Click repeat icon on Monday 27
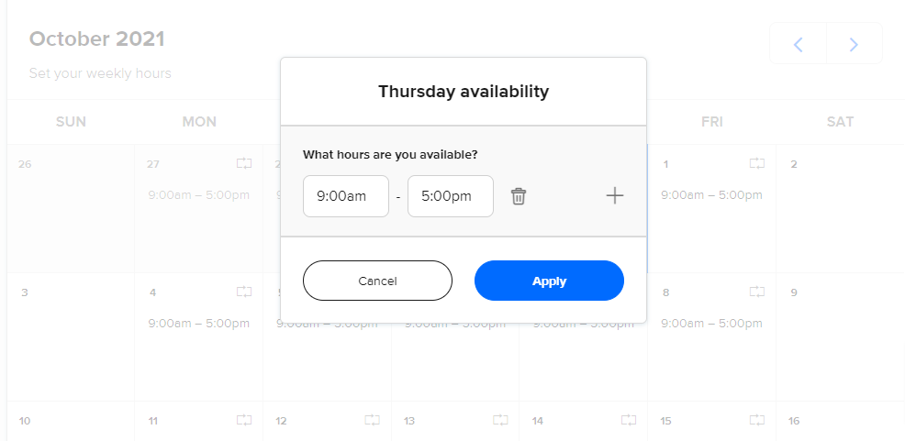This screenshot has width=905, height=441. click(x=244, y=164)
